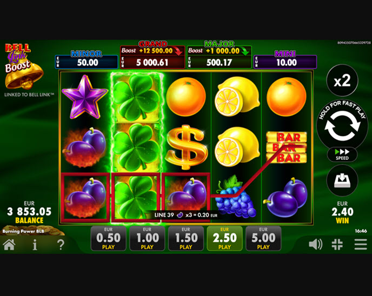Toggle the SPEED fast-forward button
The width and height of the screenshot is (372, 296).
coord(342,154)
